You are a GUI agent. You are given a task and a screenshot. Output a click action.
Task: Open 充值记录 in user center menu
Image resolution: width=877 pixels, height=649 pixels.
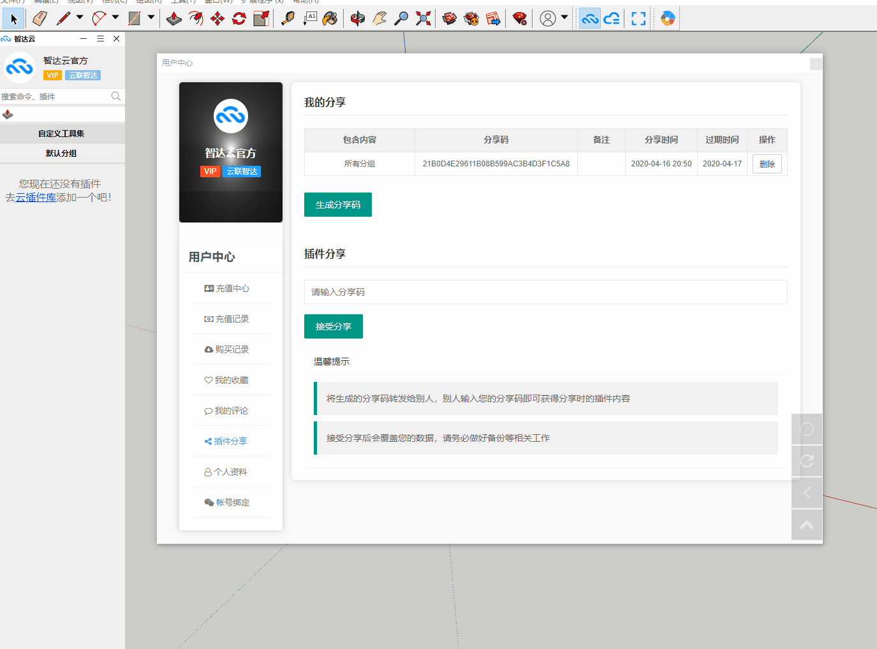[226, 319]
